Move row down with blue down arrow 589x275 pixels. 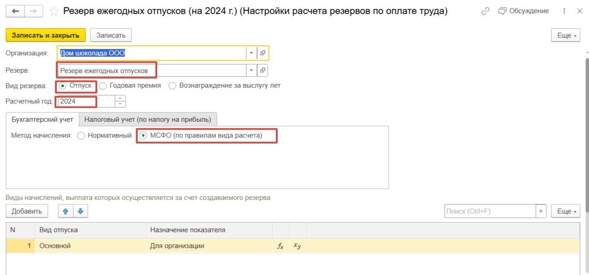[80, 211]
